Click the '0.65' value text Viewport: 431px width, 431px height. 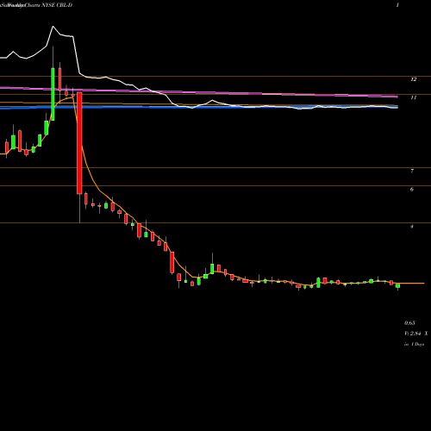(x=409, y=323)
